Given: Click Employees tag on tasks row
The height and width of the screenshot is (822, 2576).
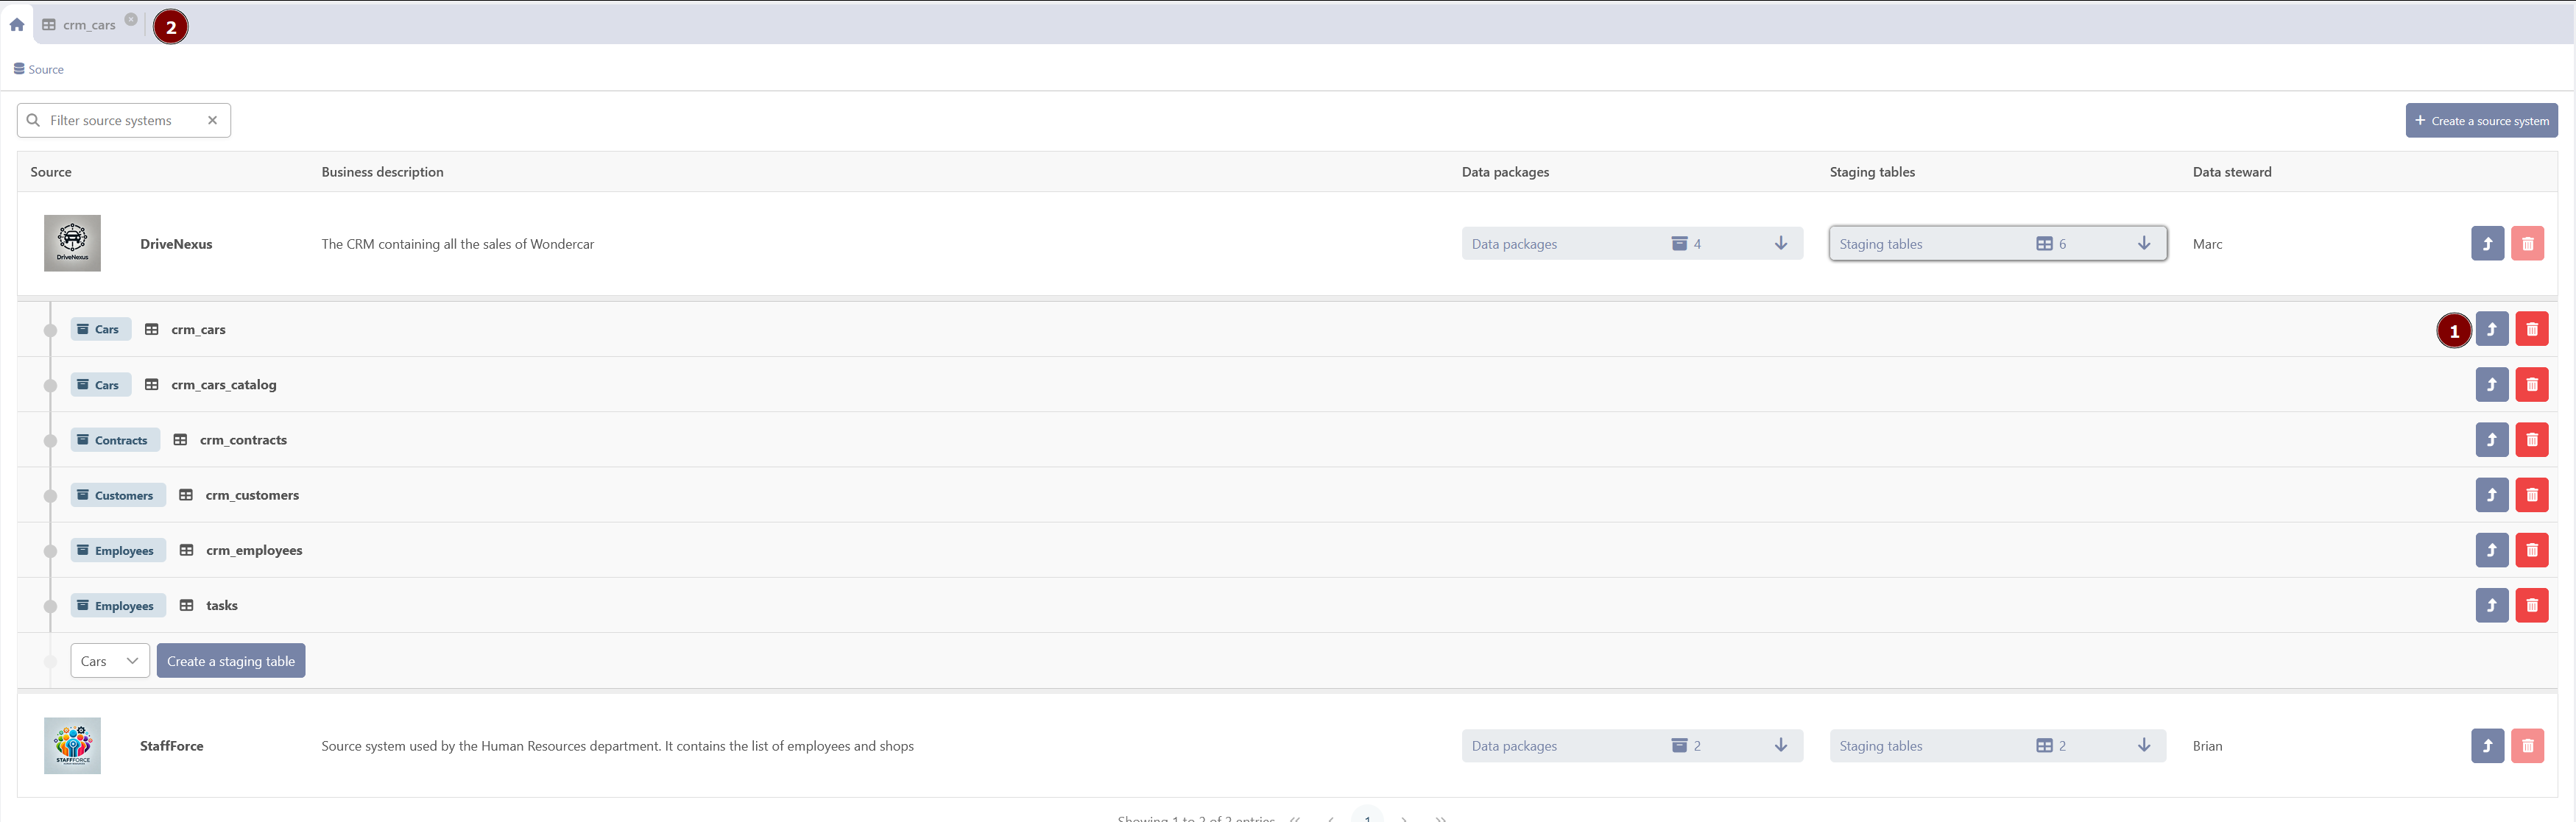Looking at the screenshot, I should tap(118, 604).
